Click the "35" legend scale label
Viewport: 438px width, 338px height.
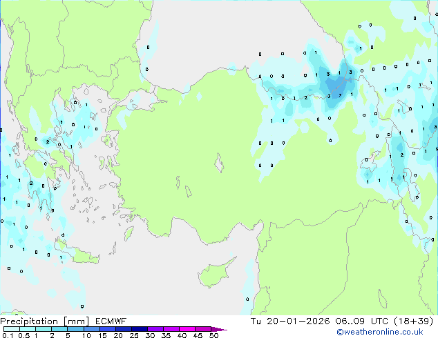tap(166, 335)
